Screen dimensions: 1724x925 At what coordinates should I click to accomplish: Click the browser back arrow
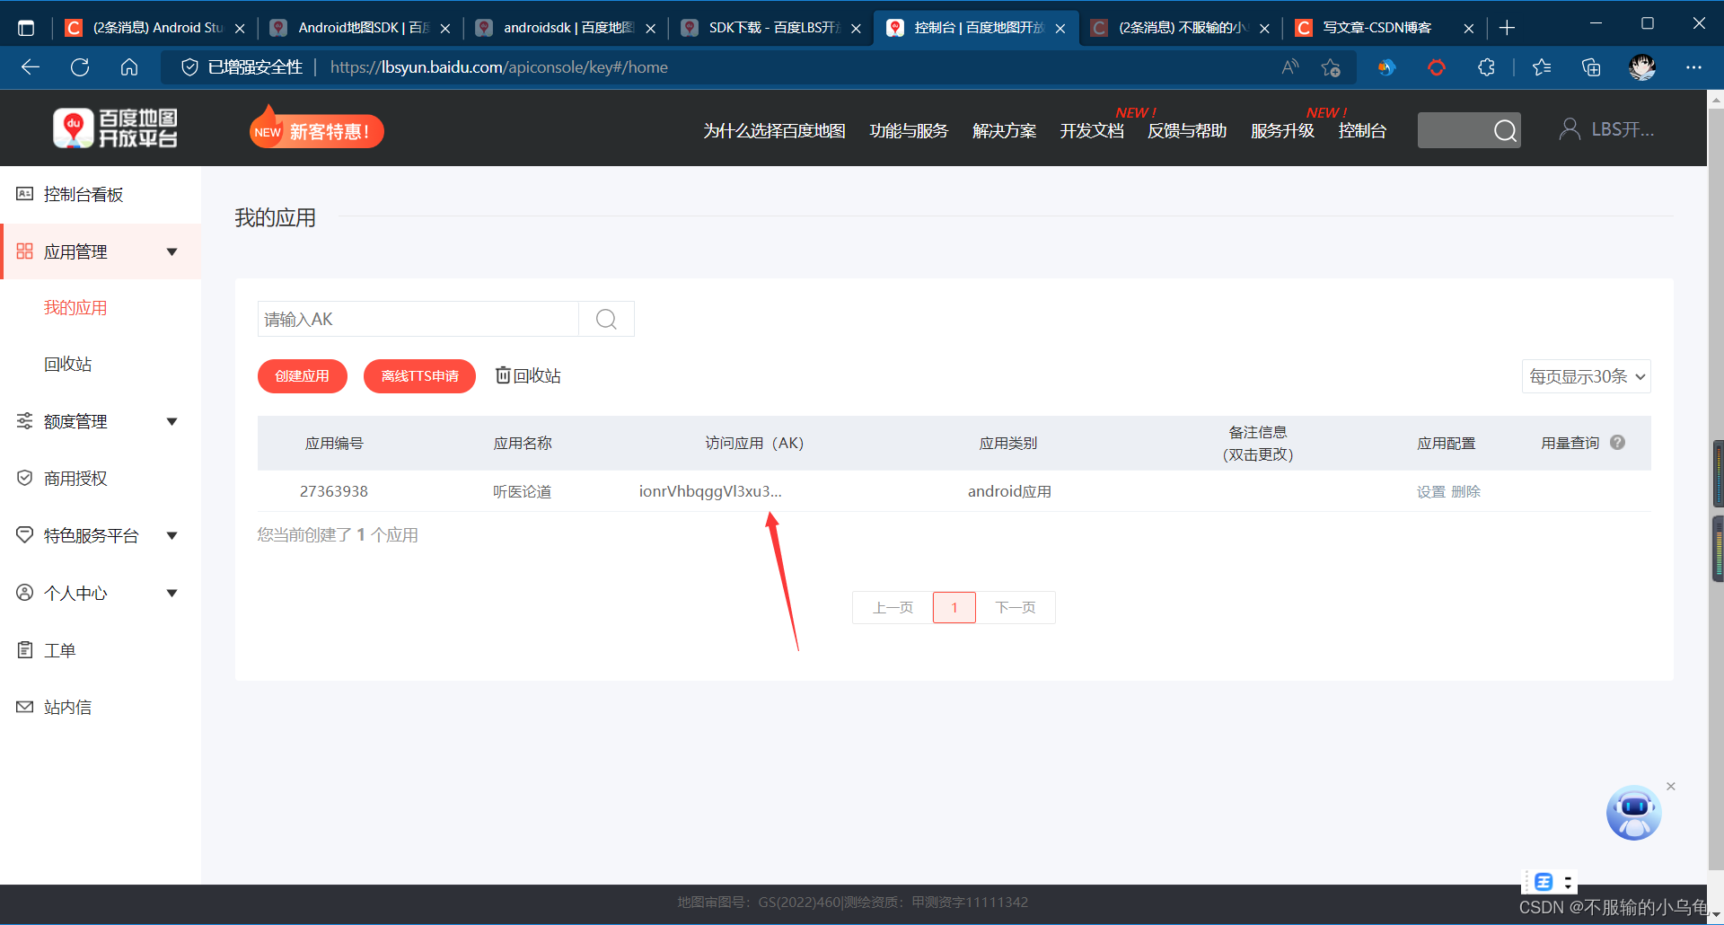pyautogui.click(x=31, y=67)
